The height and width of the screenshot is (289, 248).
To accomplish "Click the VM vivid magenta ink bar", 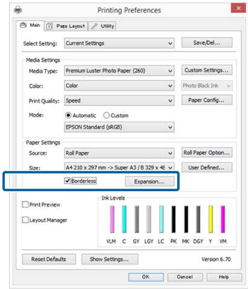I will coord(223,219).
